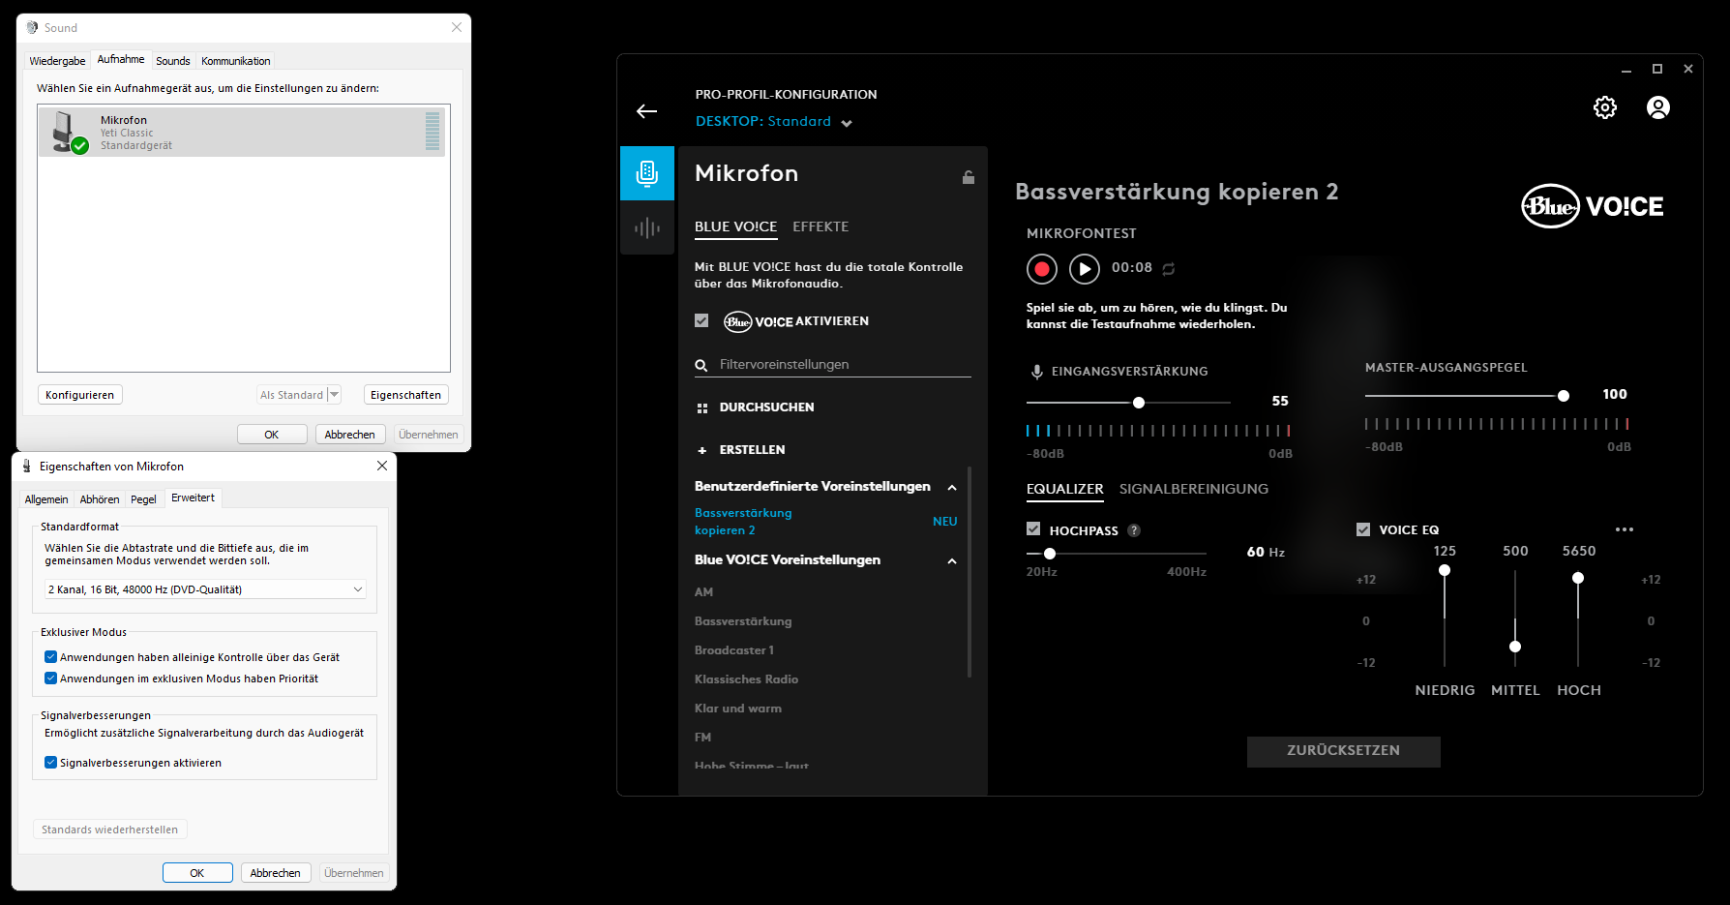Click DURCHSUCHEN to browse presets
The image size is (1730, 905).
tap(766, 407)
